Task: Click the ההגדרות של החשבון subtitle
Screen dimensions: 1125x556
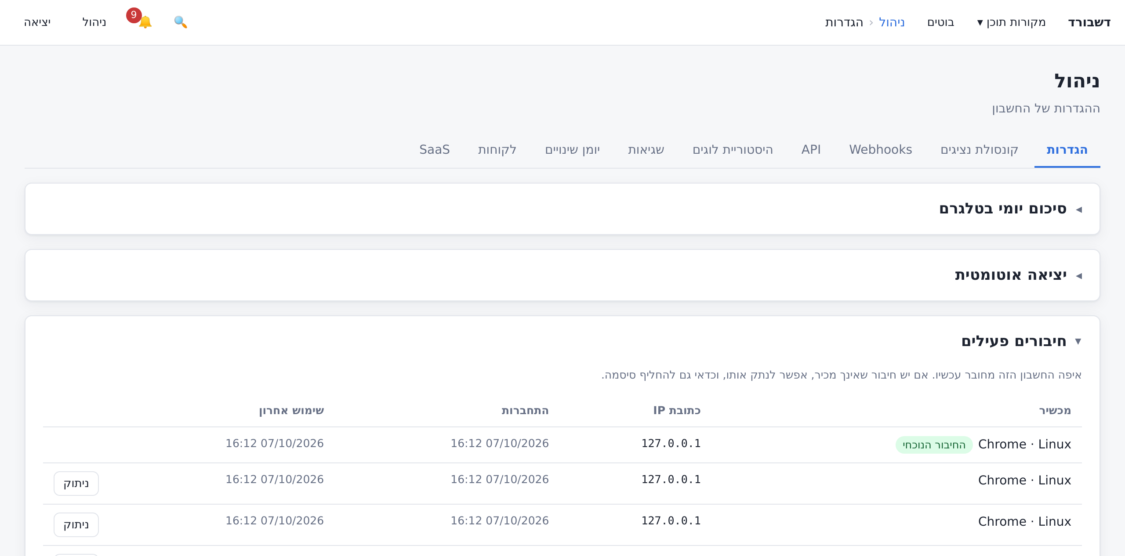Action: (1046, 108)
